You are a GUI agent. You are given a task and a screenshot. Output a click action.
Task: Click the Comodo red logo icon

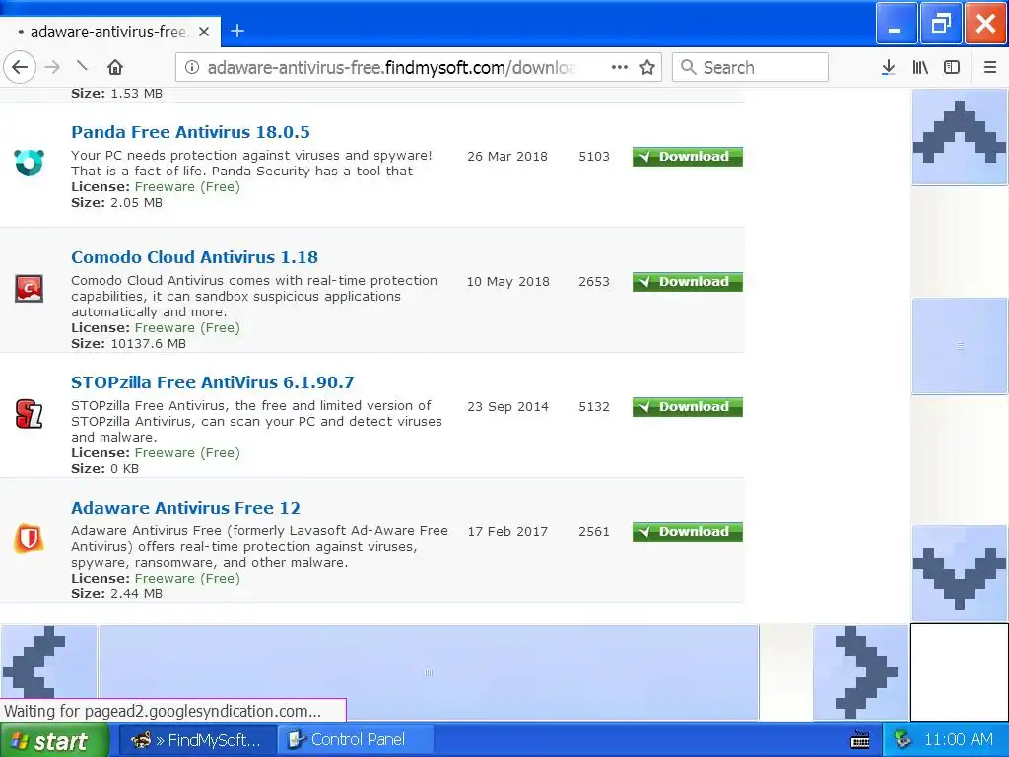29,289
